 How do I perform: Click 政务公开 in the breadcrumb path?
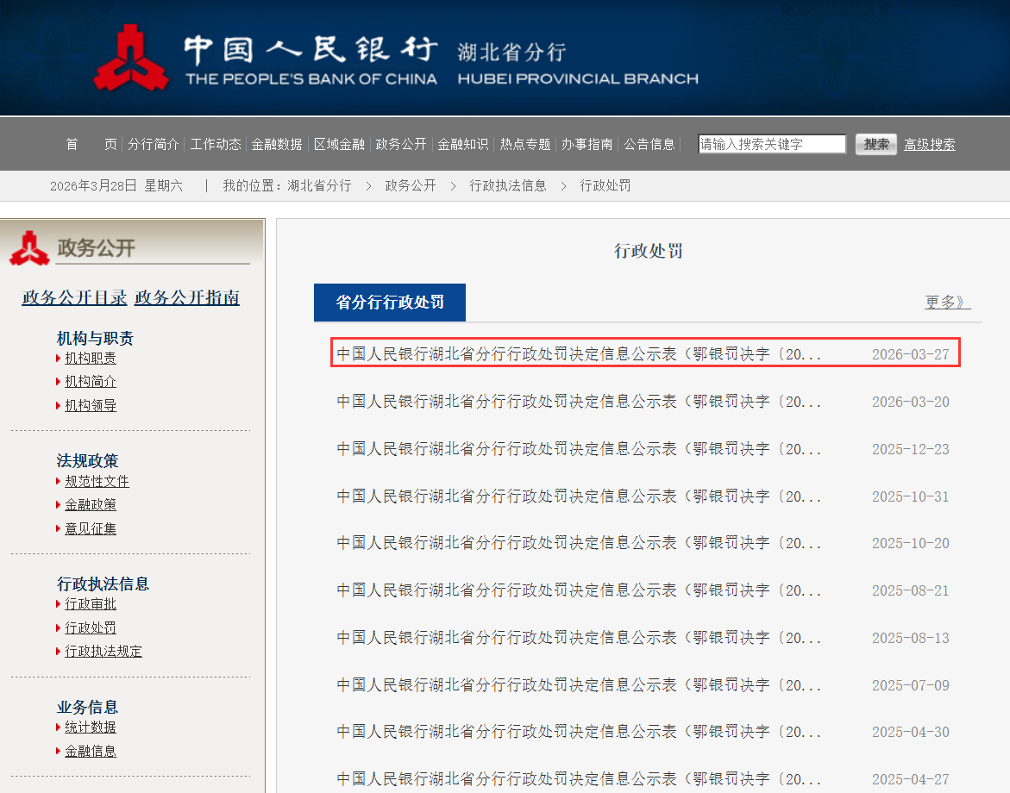click(411, 186)
